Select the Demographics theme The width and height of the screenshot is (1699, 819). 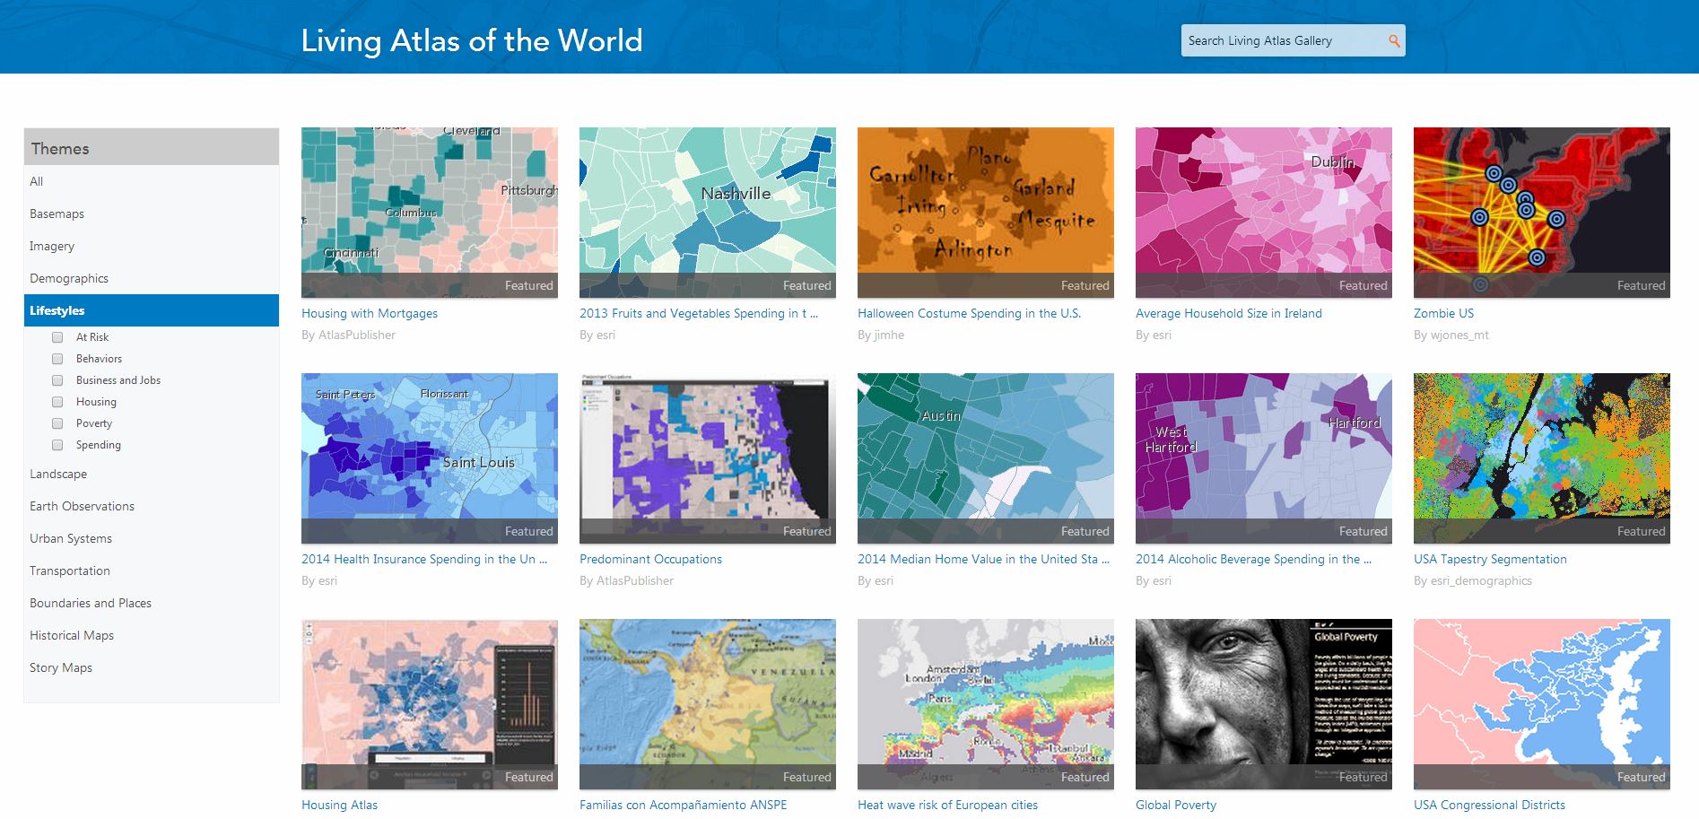tap(152, 278)
